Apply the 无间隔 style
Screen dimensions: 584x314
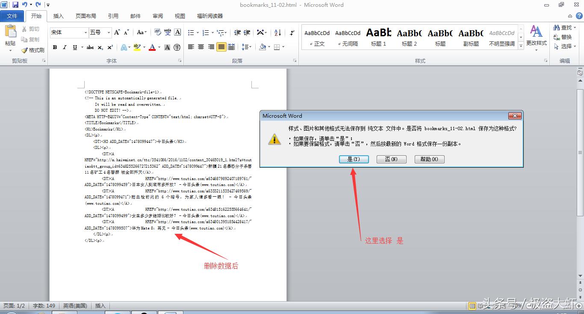348,37
